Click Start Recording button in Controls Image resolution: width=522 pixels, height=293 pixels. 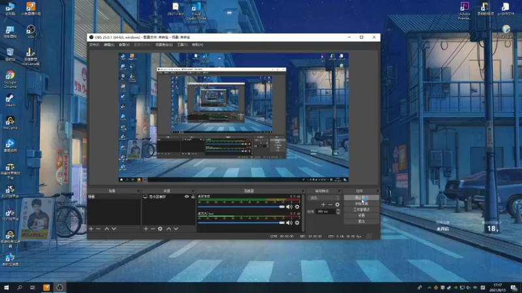click(361, 204)
